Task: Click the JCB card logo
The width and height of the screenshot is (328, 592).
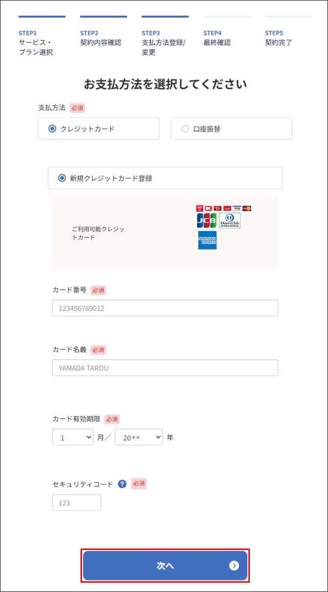Action: [x=206, y=221]
